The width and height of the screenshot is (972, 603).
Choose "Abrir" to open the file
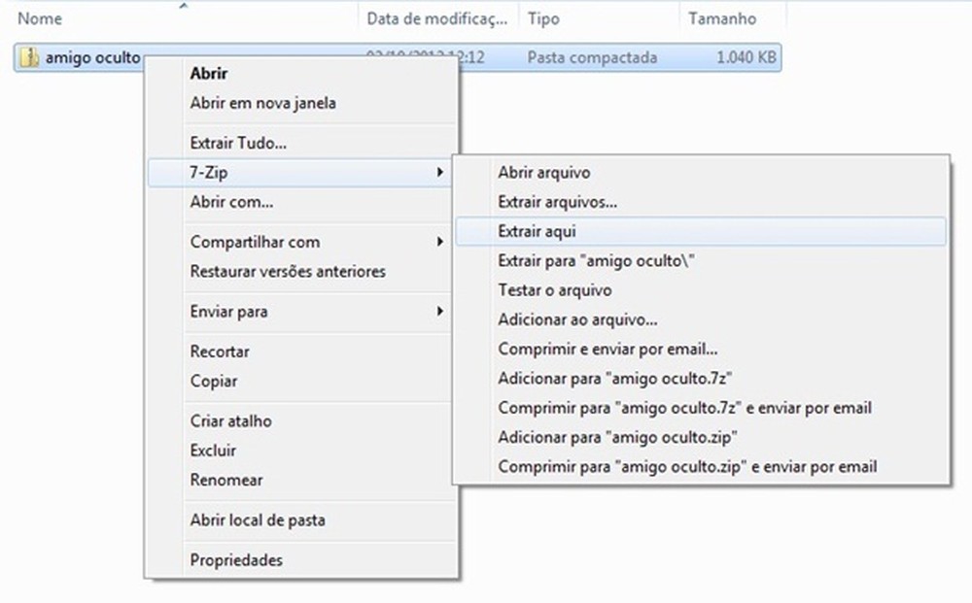click(209, 73)
